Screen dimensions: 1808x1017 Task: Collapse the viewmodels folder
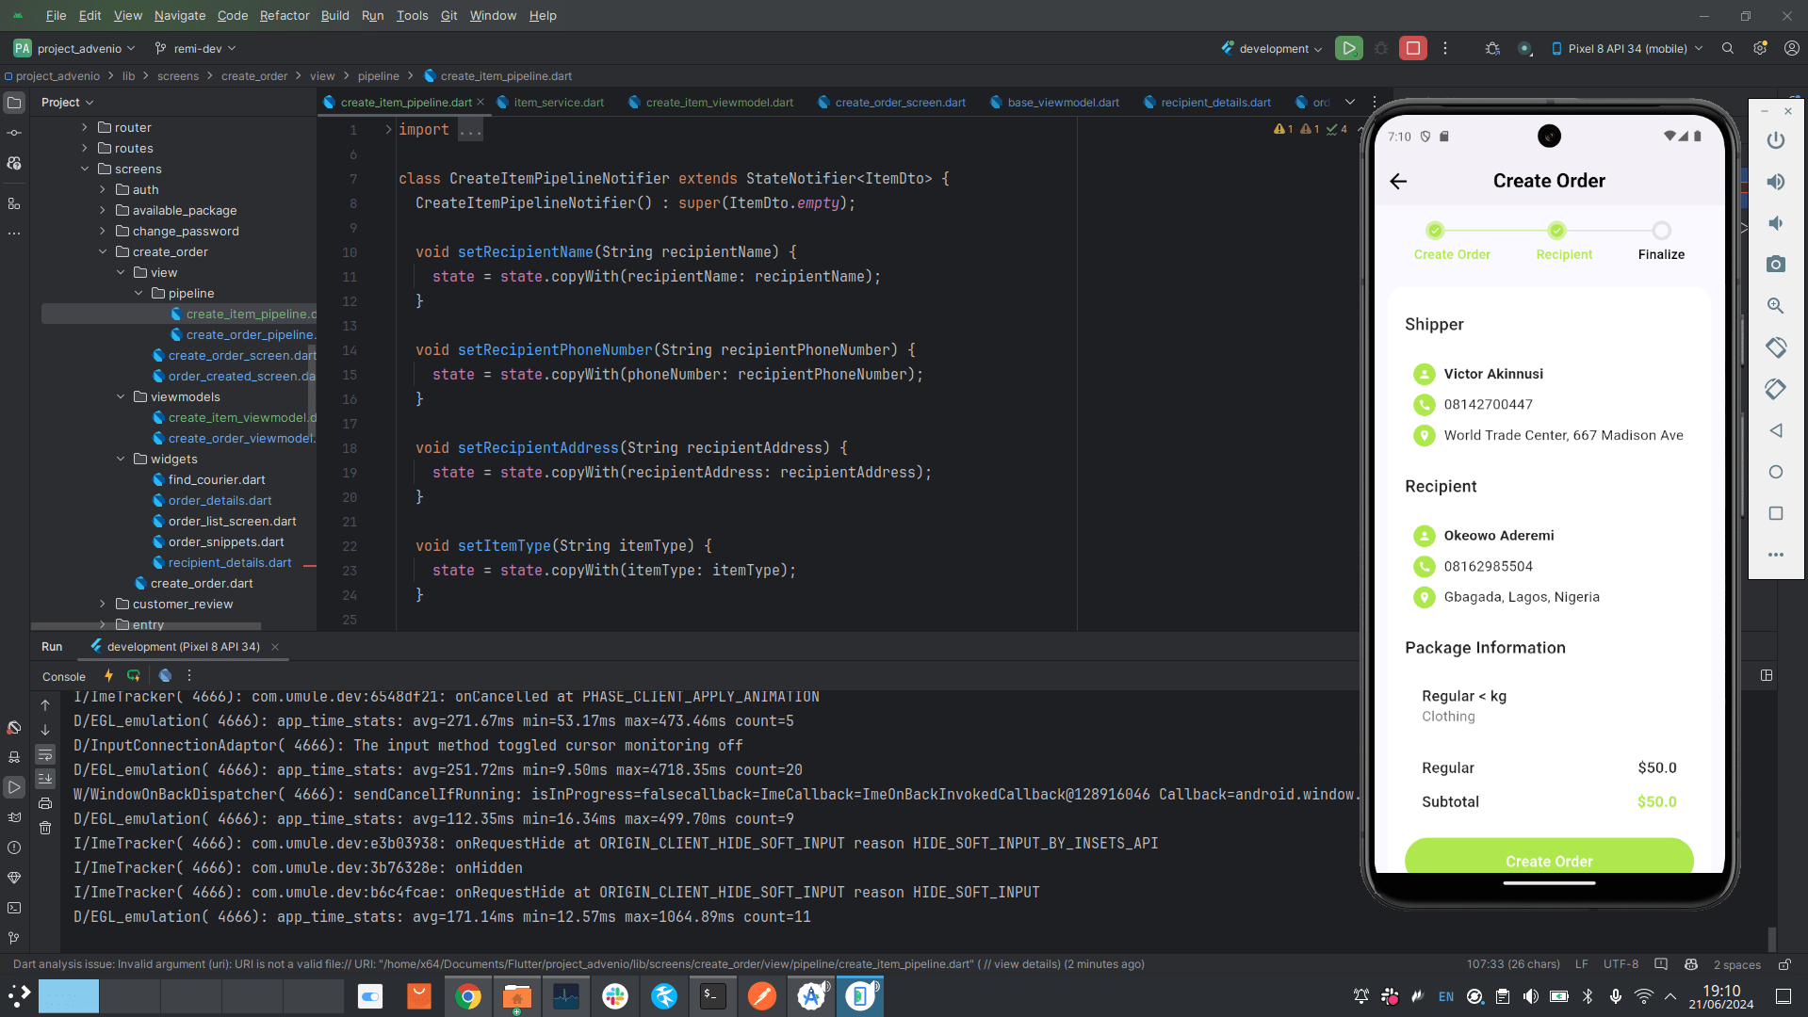tap(121, 396)
